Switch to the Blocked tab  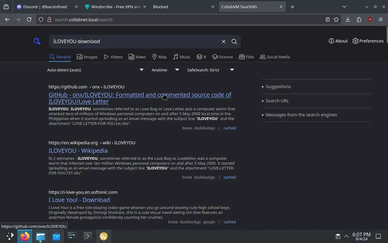click(x=183, y=7)
